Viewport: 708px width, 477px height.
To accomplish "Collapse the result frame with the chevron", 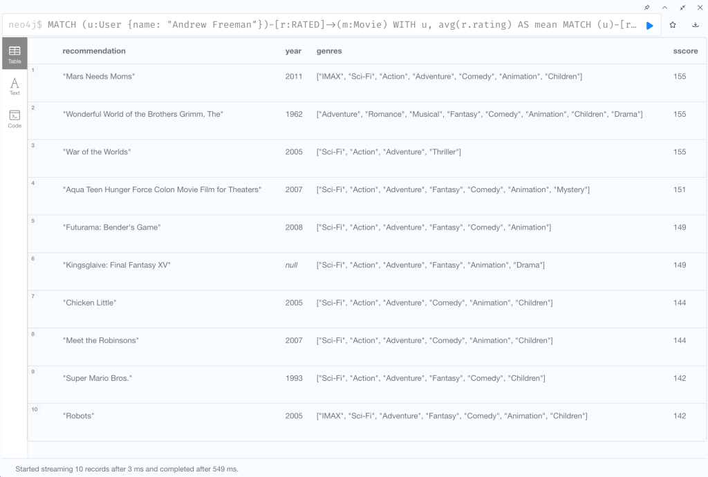I will [x=664, y=7].
